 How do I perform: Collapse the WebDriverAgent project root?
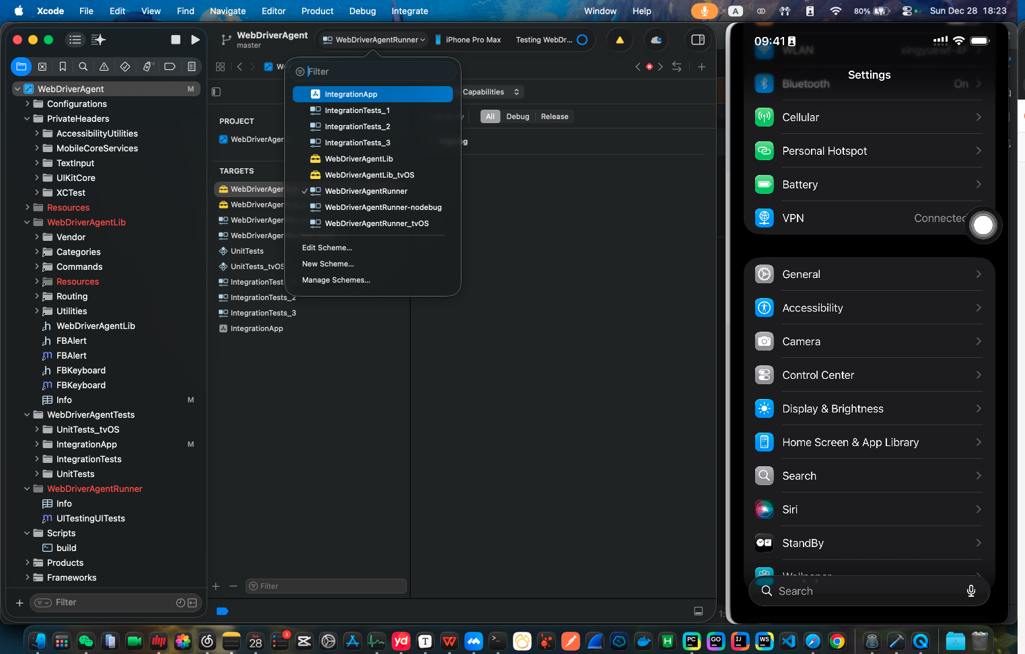click(17, 89)
